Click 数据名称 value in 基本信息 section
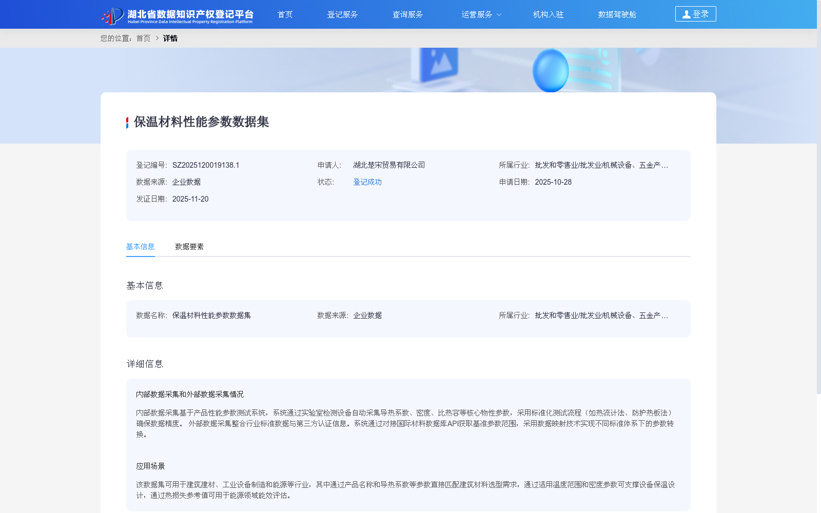Viewport: 821px width, 513px height. coord(211,315)
